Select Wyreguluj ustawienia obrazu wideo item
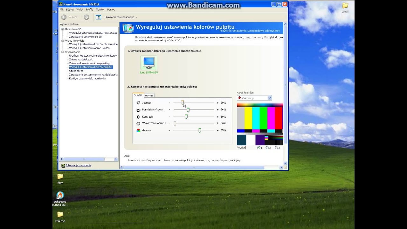Screen dimensions: 407x229 click(x=89, y=48)
